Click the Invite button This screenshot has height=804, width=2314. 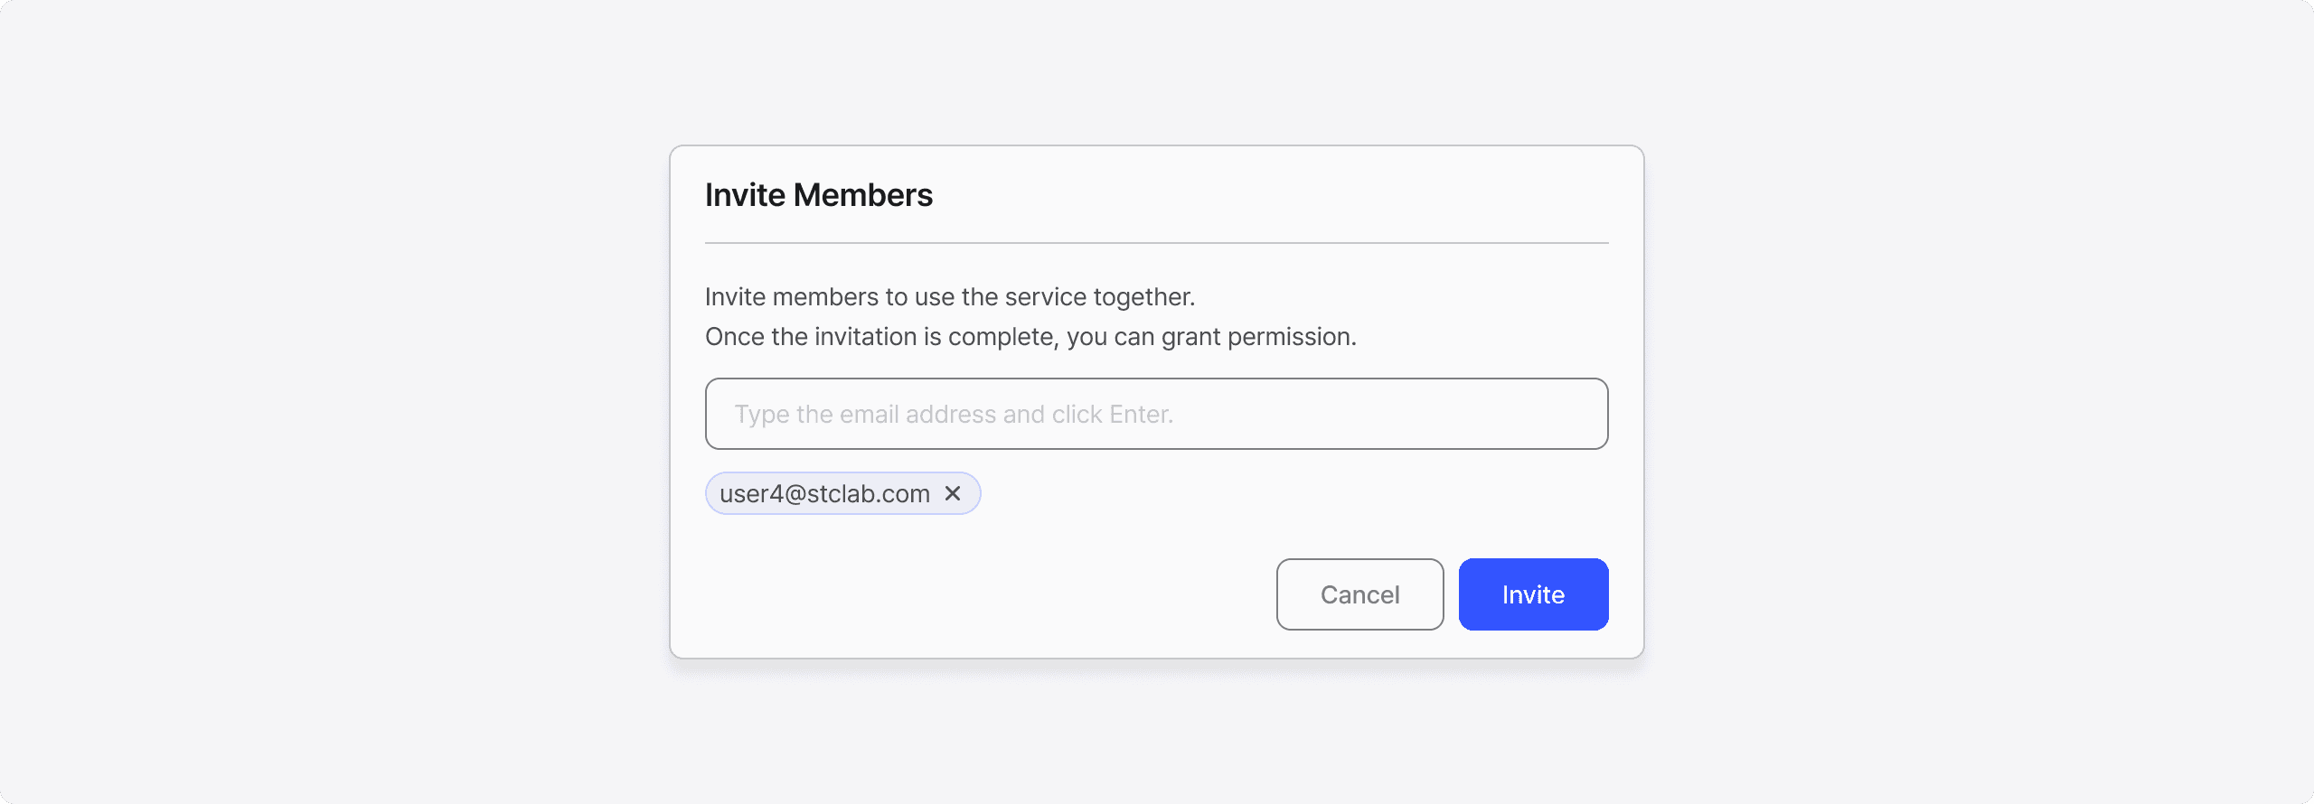tap(1533, 594)
